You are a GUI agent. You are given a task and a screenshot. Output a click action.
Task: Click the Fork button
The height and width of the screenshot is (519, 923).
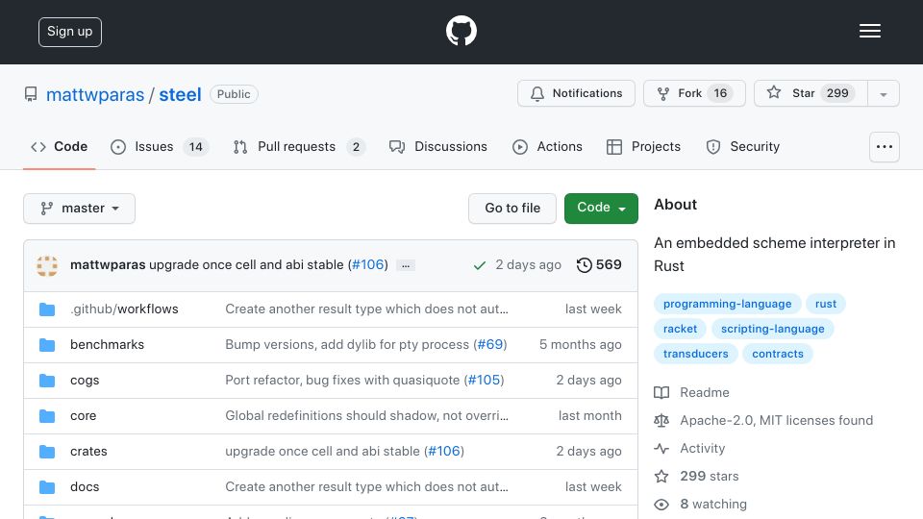point(694,93)
